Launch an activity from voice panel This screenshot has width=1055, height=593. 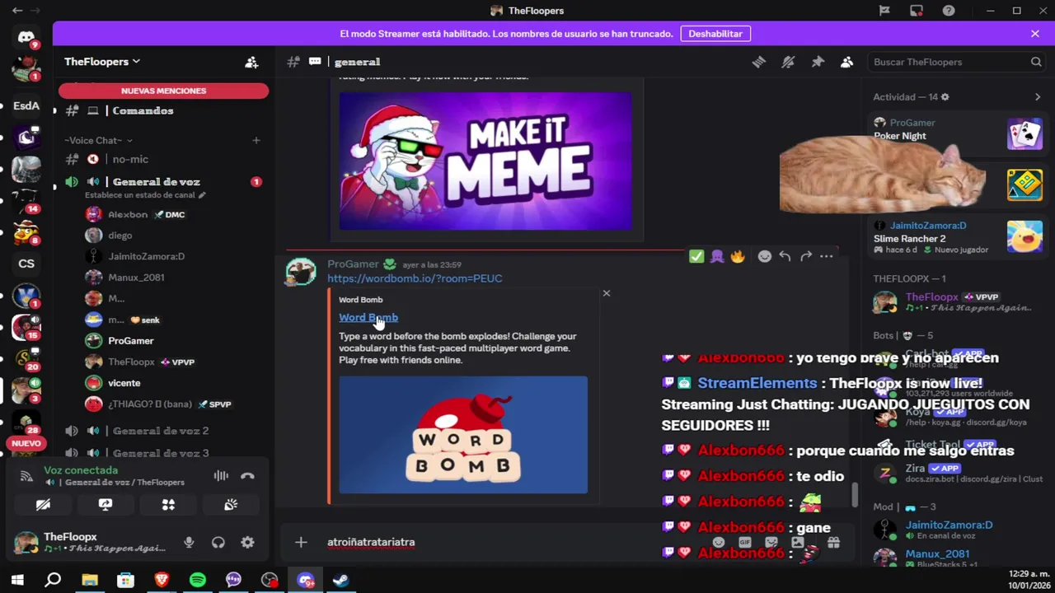[168, 504]
